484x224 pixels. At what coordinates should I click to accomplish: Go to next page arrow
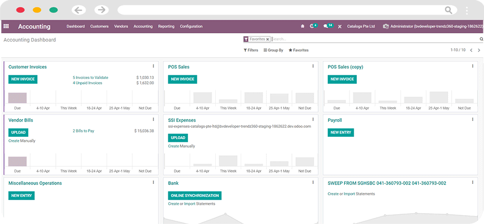tap(479, 50)
